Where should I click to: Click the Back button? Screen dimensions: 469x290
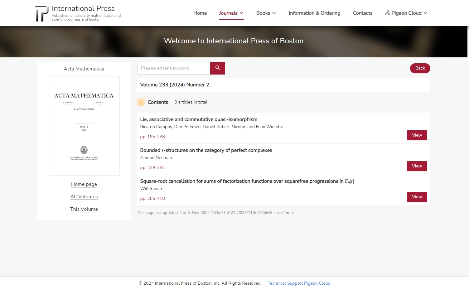pos(420,68)
